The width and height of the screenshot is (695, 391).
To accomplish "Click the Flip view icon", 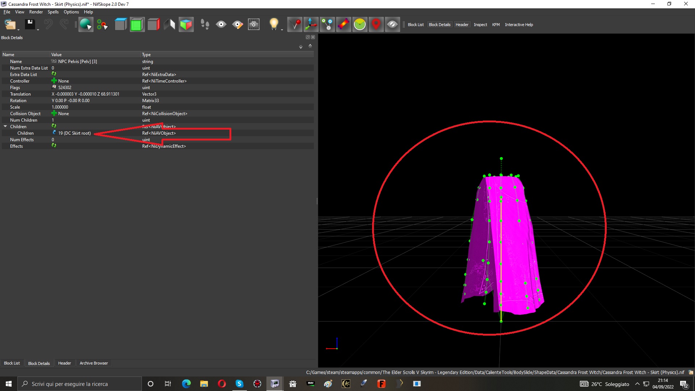I will point(169,25).
